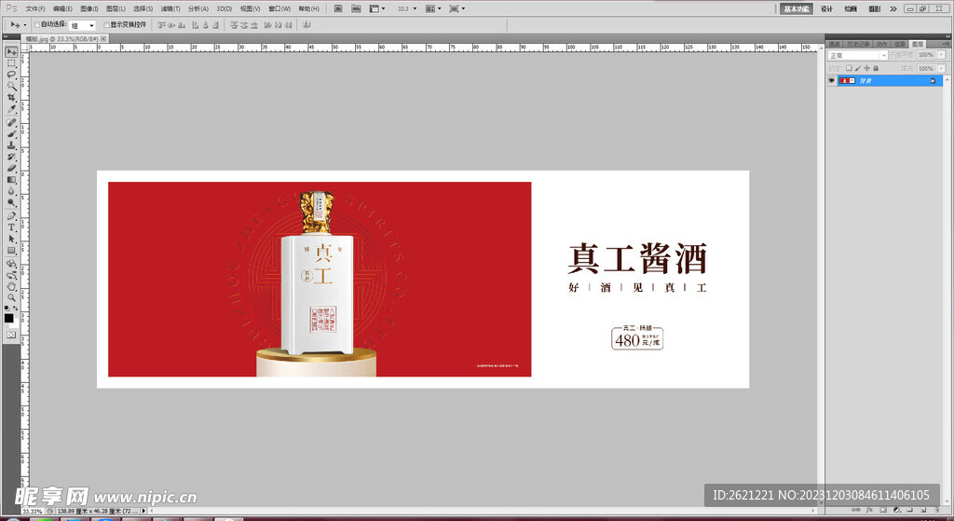Toggle lock position in Layers panel

point(867,68)
